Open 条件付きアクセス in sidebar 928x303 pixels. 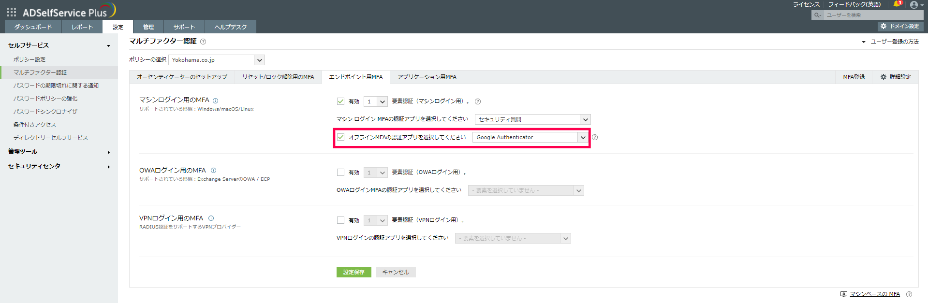(x=35, y=125)
